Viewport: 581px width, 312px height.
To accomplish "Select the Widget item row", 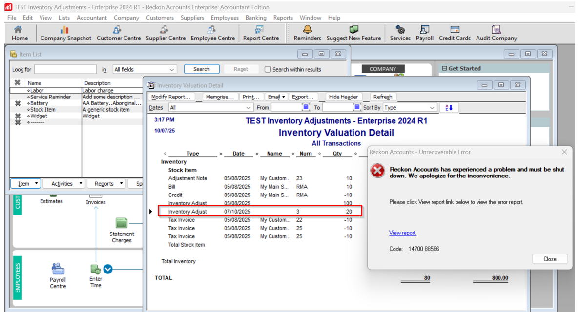I will pos(76,116).
